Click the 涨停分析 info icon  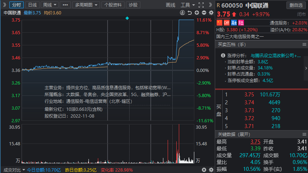click(x=223, y=56)
